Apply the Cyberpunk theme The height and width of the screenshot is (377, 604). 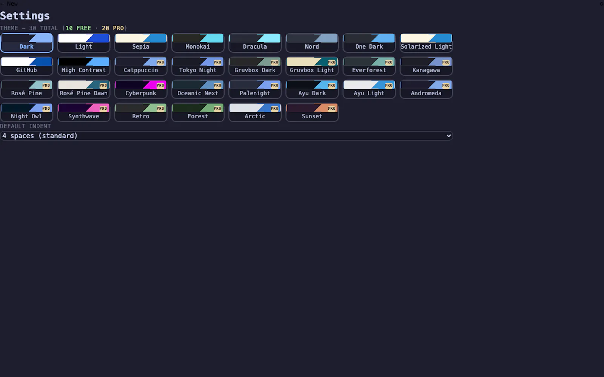coord(141,89)
